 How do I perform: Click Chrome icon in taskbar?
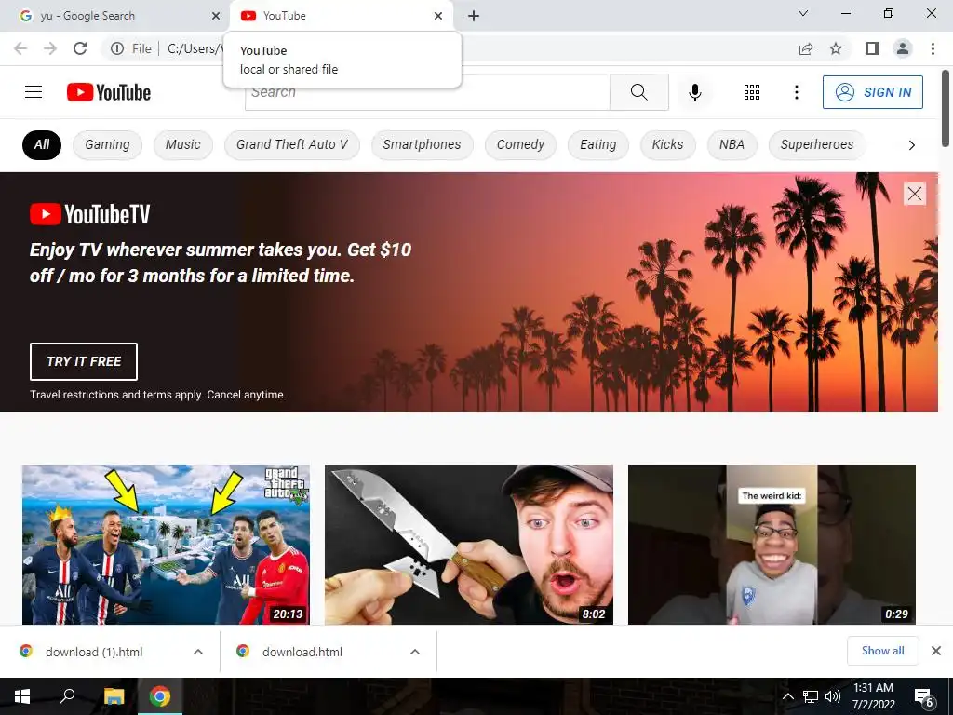(x=160, y=696)
